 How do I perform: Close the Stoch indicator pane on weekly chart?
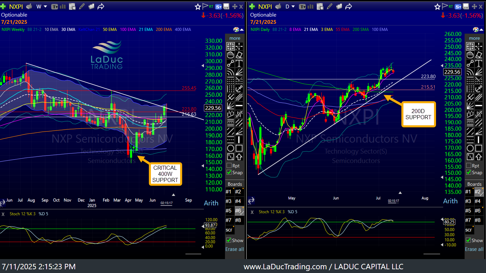[x=3, y=214]
